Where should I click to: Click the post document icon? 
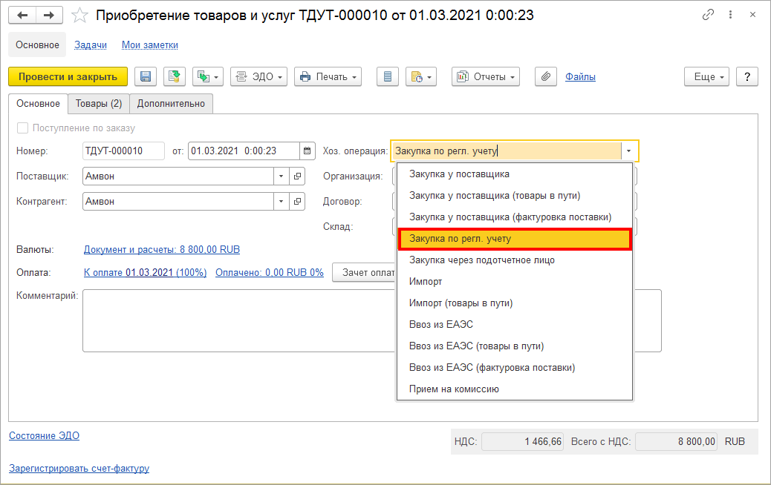174,76
